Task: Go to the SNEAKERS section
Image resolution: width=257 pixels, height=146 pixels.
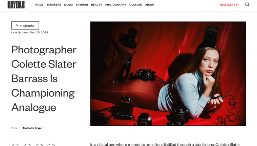Action: click(54, 5)
